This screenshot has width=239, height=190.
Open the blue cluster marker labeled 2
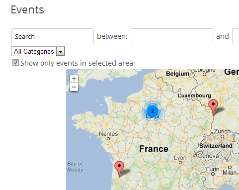click(x=153, y=111)
